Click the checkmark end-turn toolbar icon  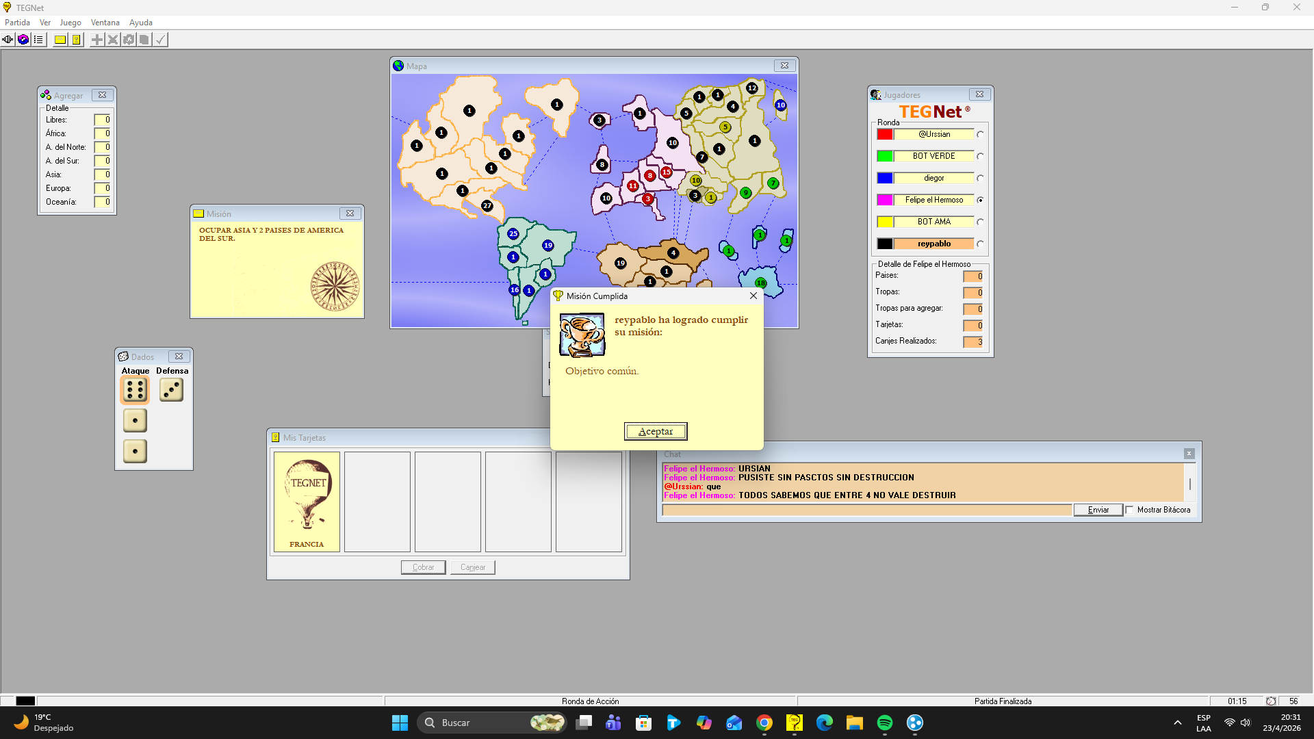click(x=160, y=40)
